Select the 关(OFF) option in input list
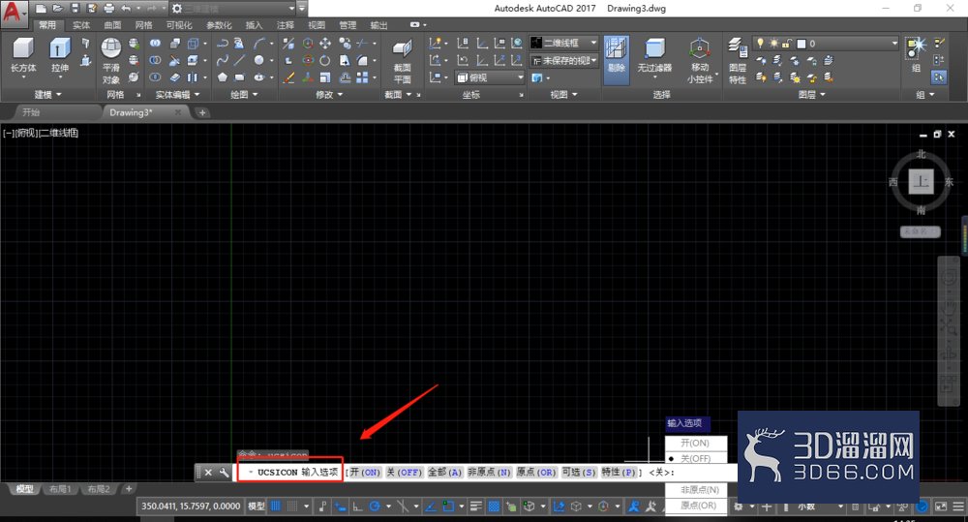968x522 pixels. click(696, 458)
